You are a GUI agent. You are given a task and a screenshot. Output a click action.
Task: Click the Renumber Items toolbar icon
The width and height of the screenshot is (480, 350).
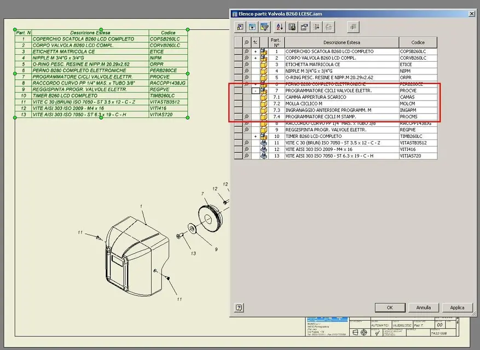tap(316, 27)
